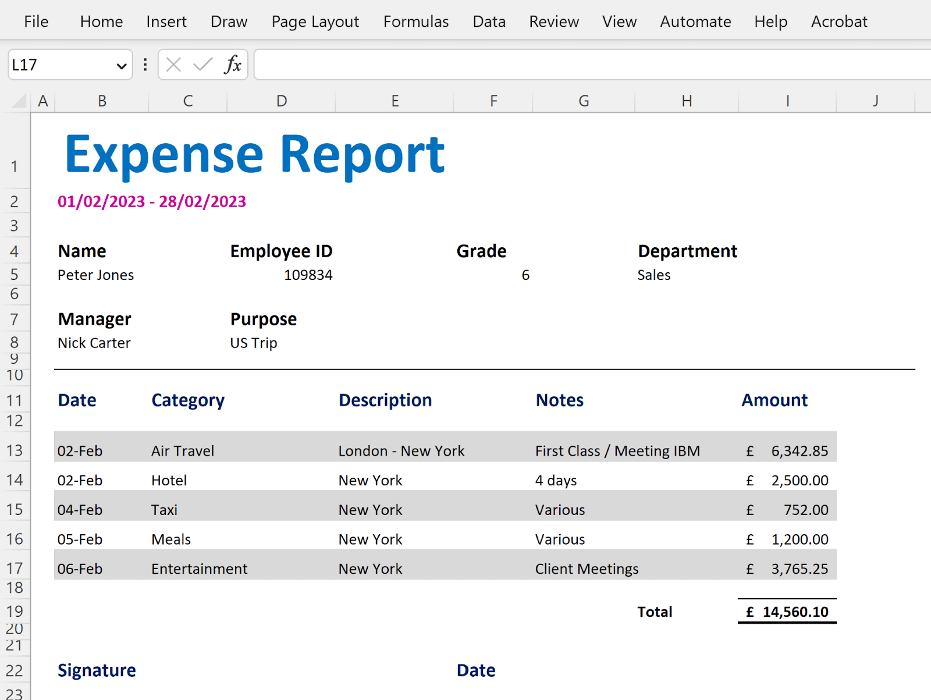931x700 pixels.
Task: Open the View tab
Action: pyautogui.click(x=619, y=22)
